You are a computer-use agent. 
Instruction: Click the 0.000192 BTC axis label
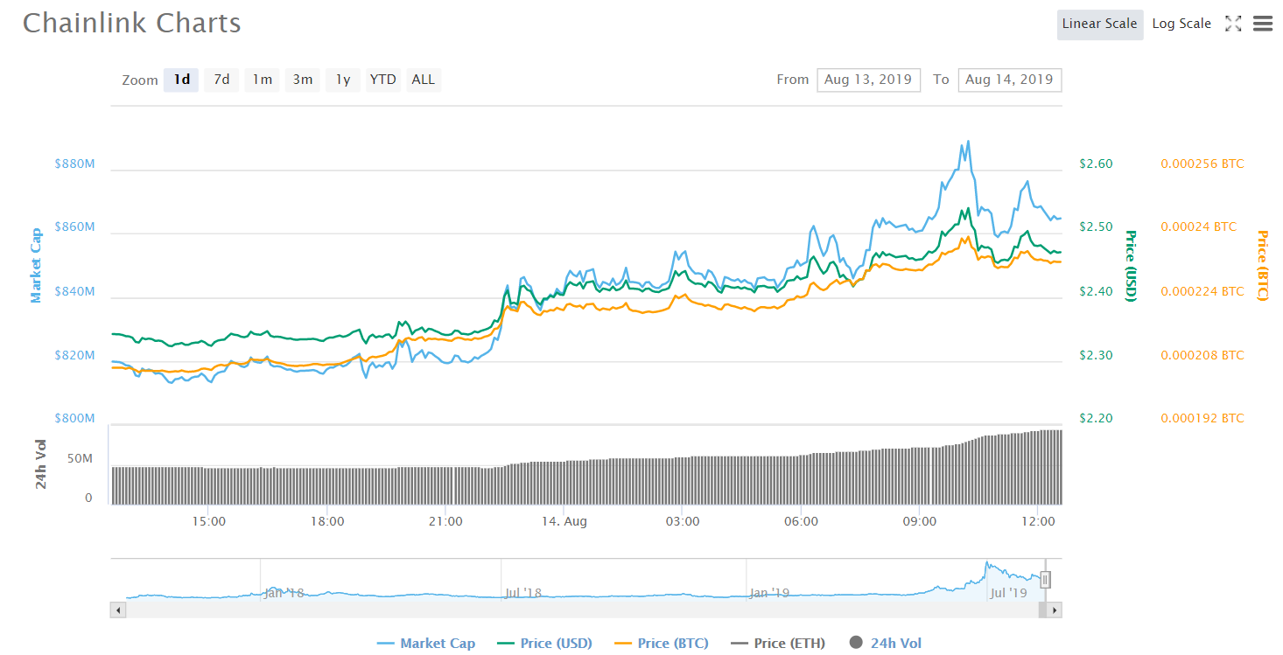pyautogui.click(x=1202, y=418)
